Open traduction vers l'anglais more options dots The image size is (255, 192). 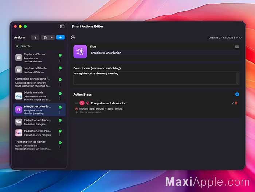click(x=60, y=135)
